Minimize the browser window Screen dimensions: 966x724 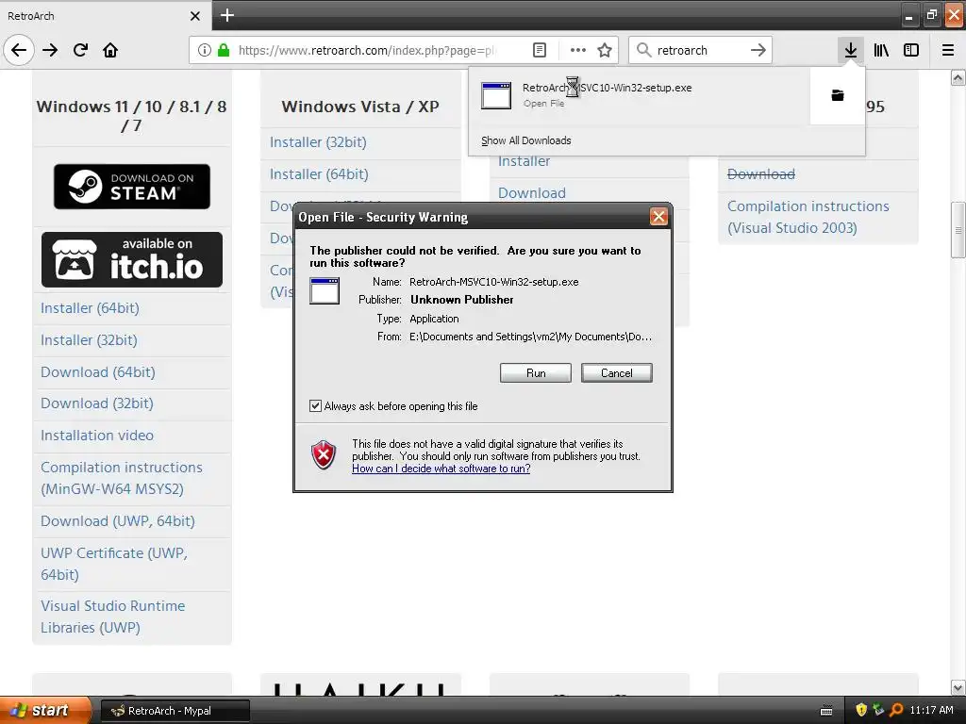click(908, 15)
